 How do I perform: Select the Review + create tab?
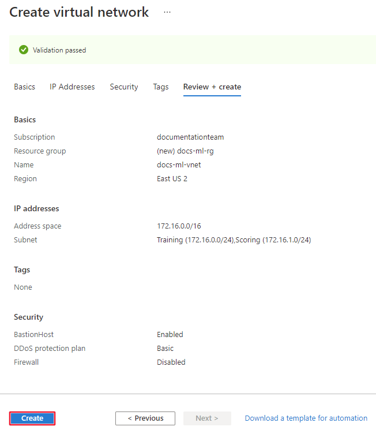(212, 87)
